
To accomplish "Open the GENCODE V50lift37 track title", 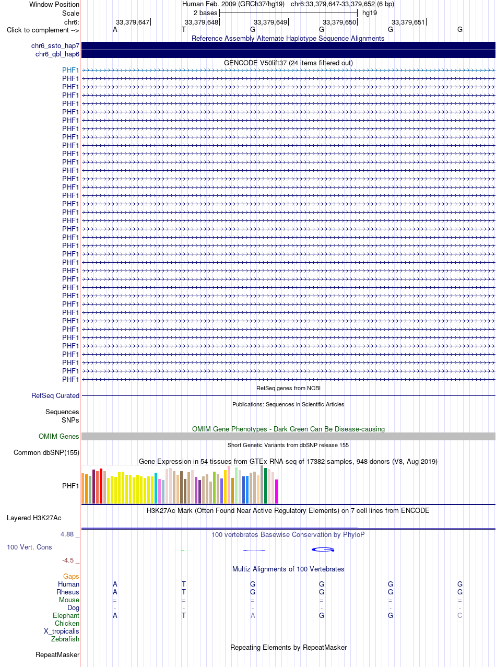I will 288,63.
